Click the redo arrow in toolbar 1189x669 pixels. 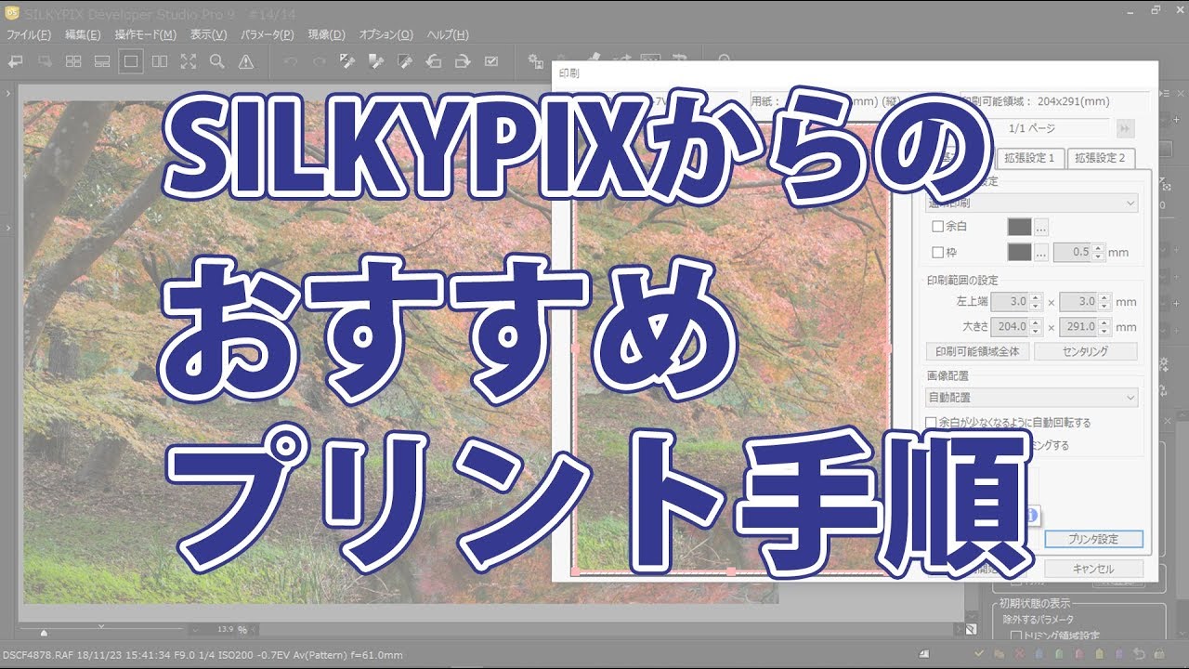(x=319, y=61)
